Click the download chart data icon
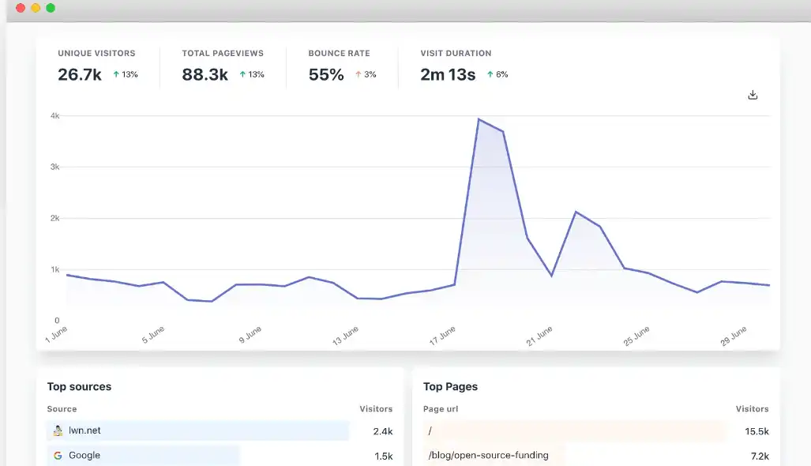Image resolution: width=811 pixels, height=466 pixels. tap(753, 95)
